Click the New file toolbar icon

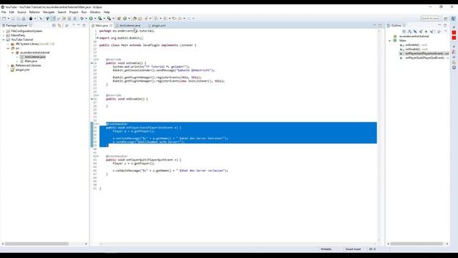pyautogui.click(x=4, y=19)
